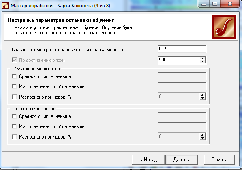Decrease test set recognized percent spinner
Screen dimensions: 242x170
click(202, 139)
